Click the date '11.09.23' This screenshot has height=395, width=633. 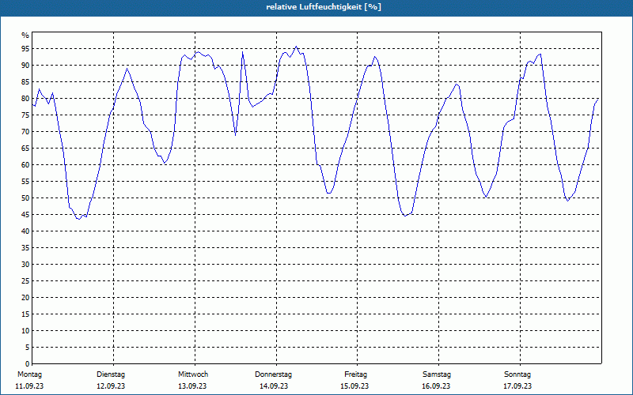(x=29, y=386)
